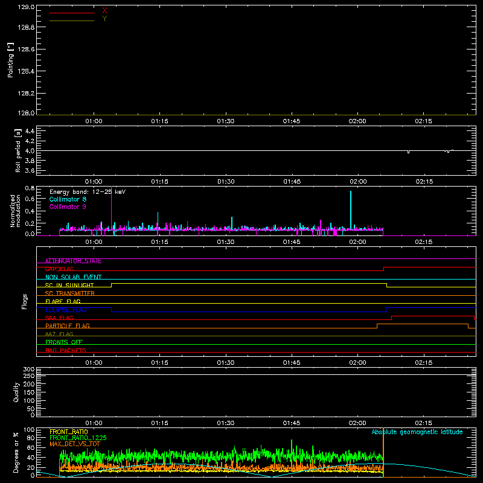This screenshot has width=483, height=483.
Task: Click the 'BAD_PACKETS' flag label
Action: [66, 350]
